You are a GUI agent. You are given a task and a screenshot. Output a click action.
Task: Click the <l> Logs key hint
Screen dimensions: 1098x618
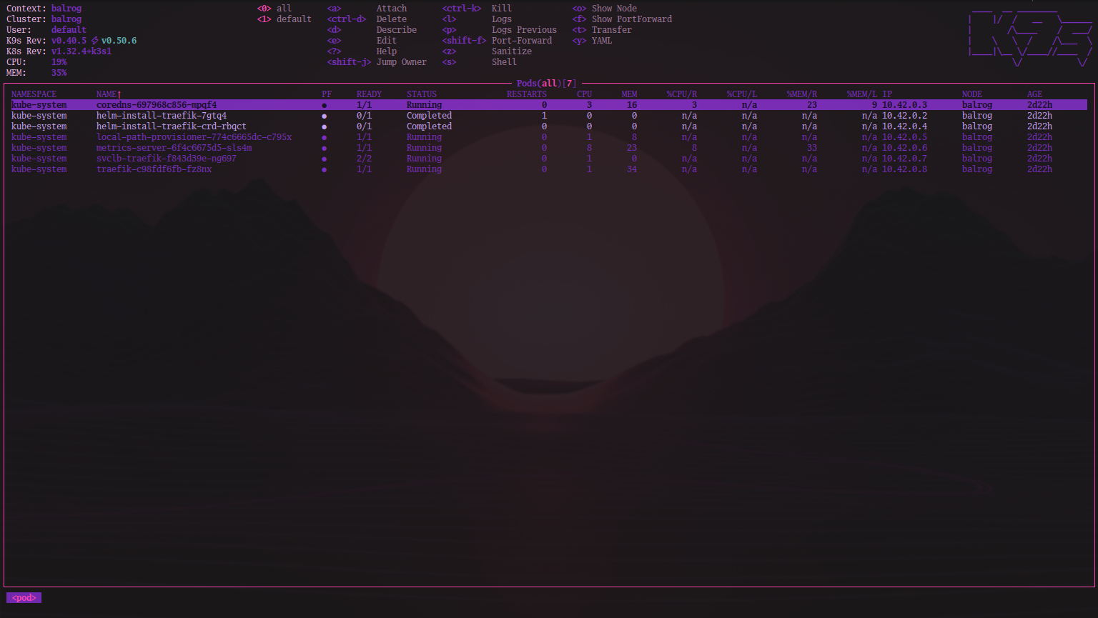tap(477, 19)
